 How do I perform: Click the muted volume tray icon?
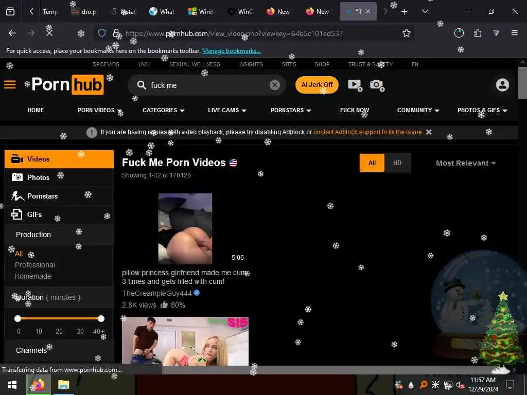pos(460,385)
